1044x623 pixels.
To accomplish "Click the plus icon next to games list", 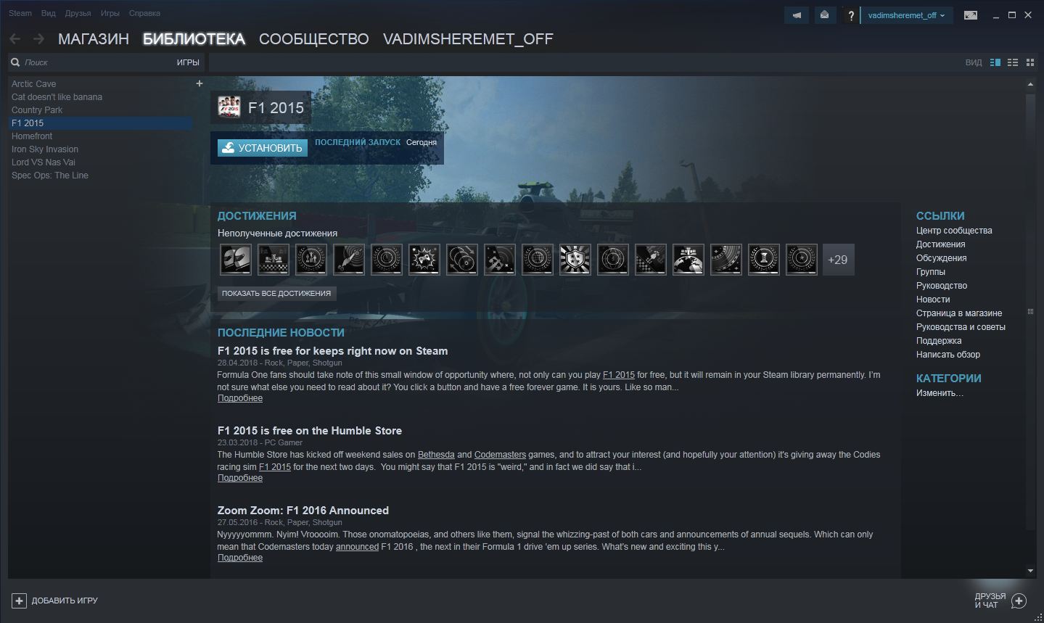I will point(200,83).
